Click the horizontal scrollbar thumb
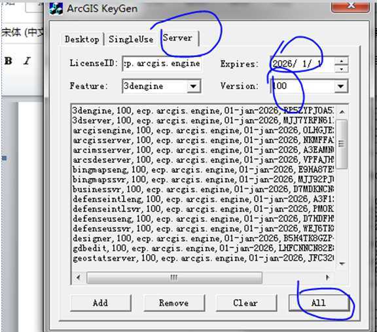The width and height of the screenshot is (377, 332). point(174,278)
